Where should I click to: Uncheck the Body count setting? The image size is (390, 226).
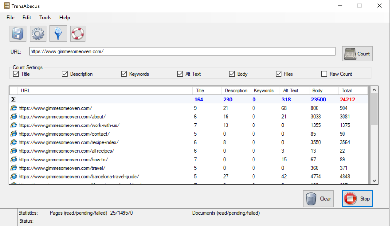232,74
